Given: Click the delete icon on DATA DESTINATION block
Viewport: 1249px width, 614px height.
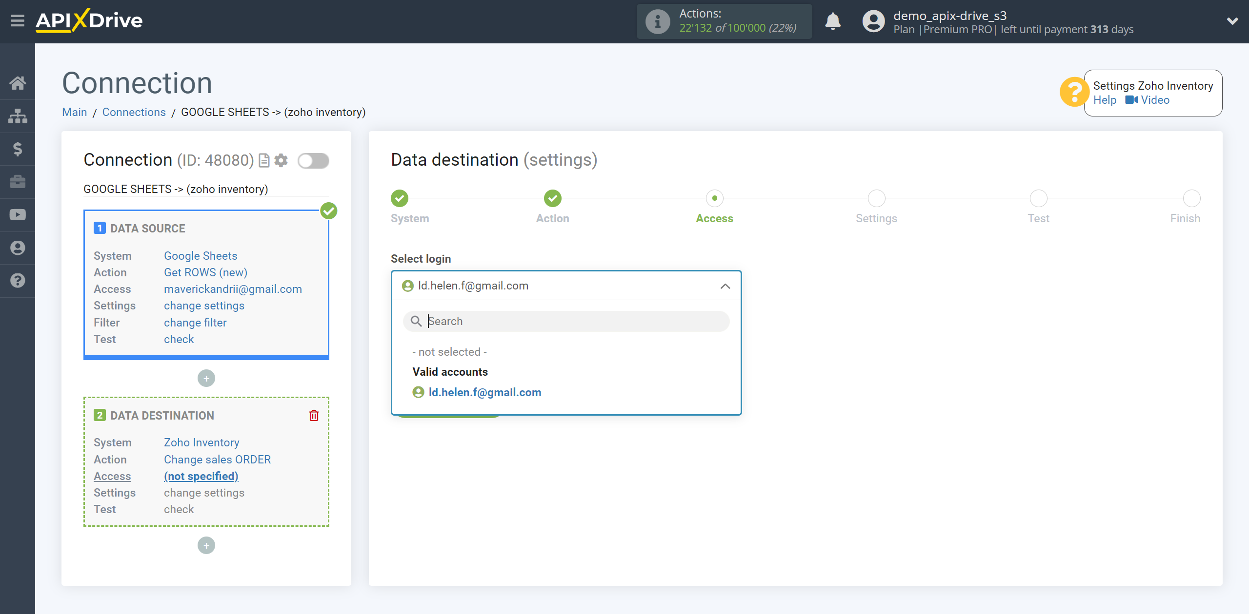Looking at the screenshot, I should tap(314, 415).
